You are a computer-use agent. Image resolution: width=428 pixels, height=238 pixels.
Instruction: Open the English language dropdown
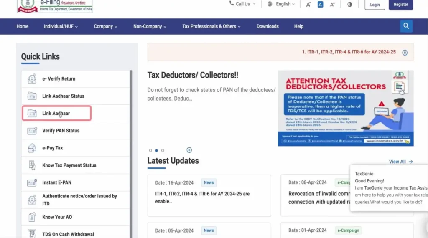tap(281, 4)
